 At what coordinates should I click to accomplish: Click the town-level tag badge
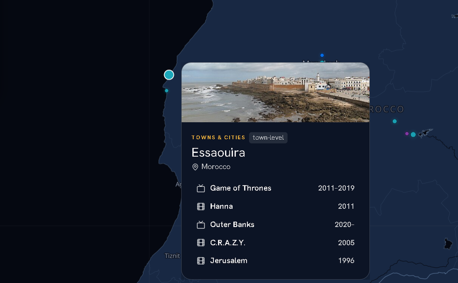pyautogui.click(x=268, y=138)
